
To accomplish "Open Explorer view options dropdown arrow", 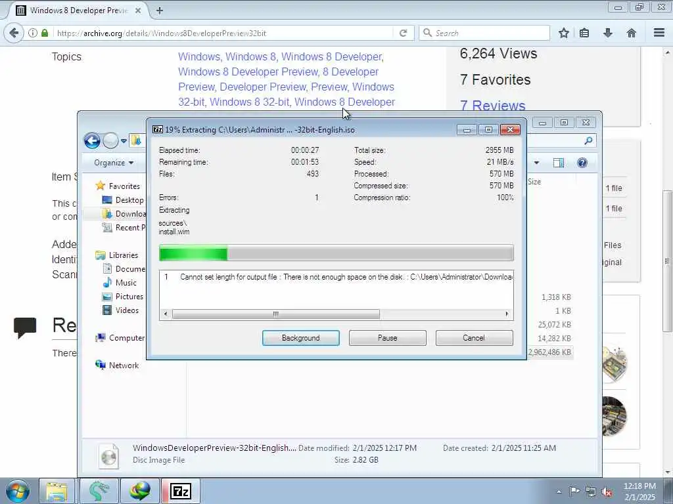I will pyautogui.click(x=536, y=163).
